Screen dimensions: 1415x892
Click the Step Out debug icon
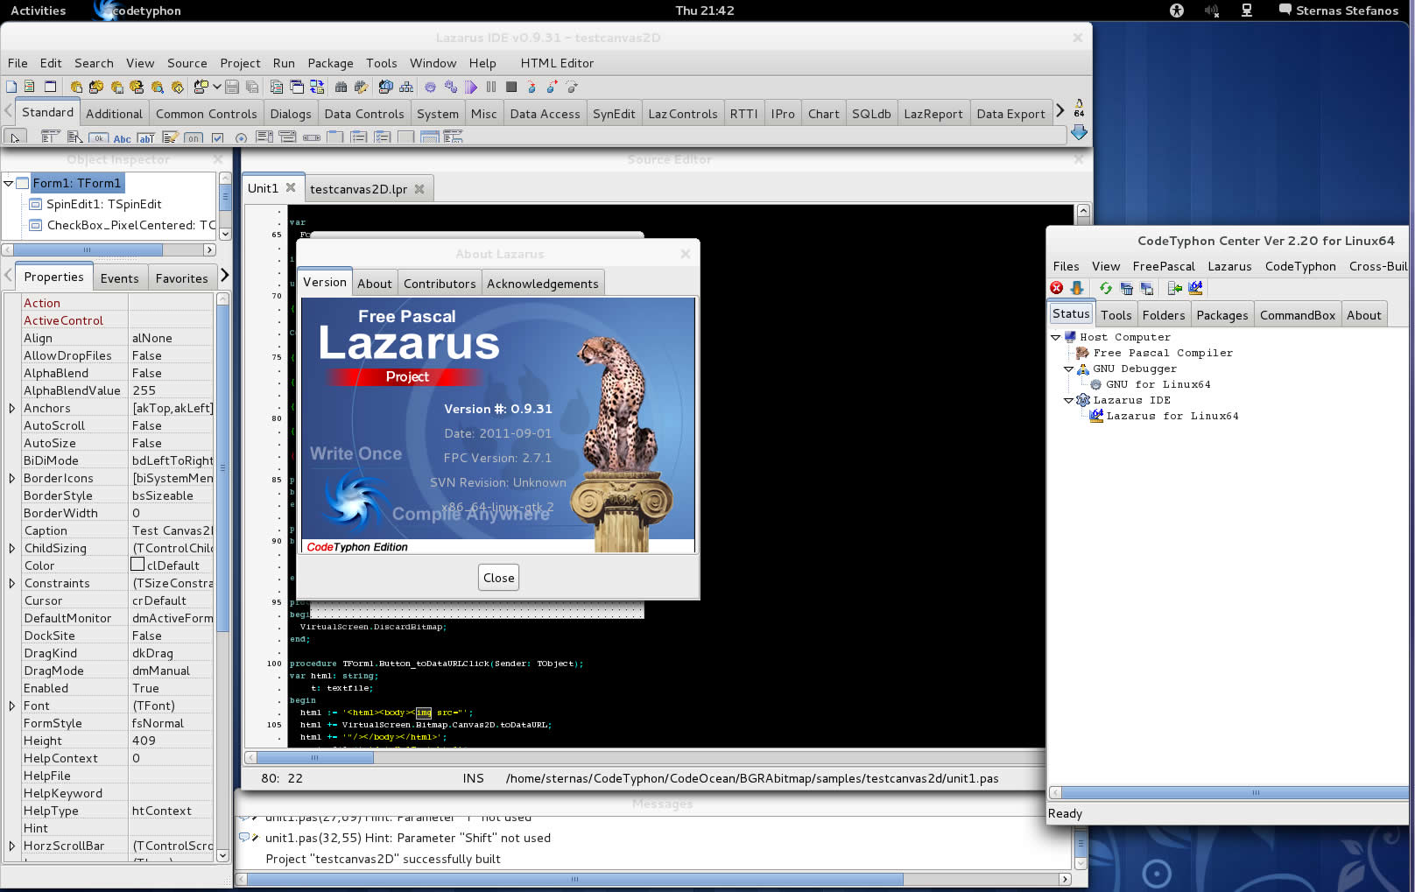click(572, 87)
